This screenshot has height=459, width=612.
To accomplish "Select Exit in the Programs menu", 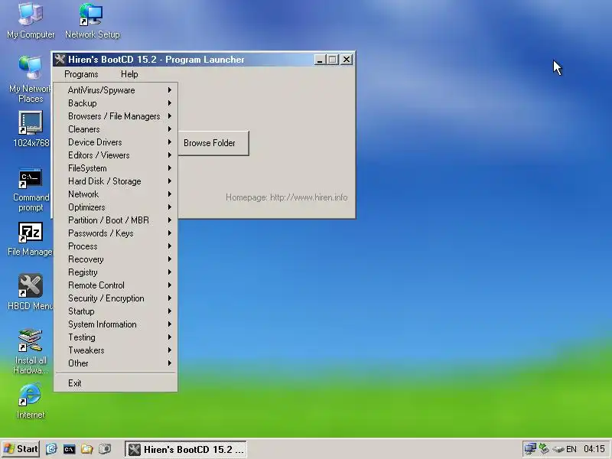I will point(116,383).
